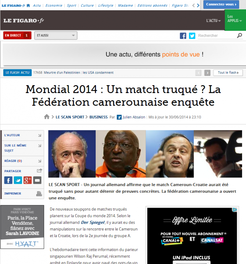Click the Connectez-vous button

coord(221,4)
